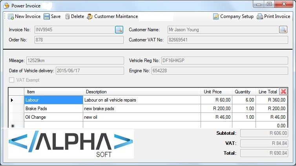The image size is (296, 166).
Task: Search customers using magnifier beside Customer Name
Action: (x=283, y=30)
